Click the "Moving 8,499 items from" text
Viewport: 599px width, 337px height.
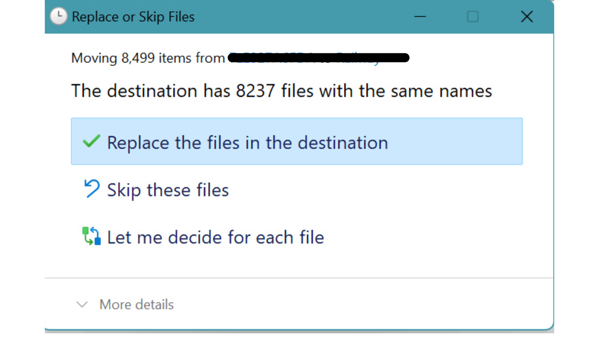148,58
